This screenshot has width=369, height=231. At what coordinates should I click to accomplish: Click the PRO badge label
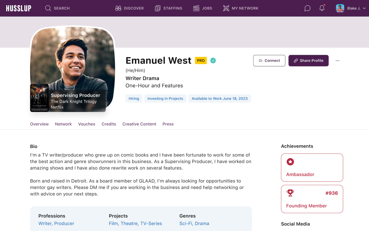point(200,61)
